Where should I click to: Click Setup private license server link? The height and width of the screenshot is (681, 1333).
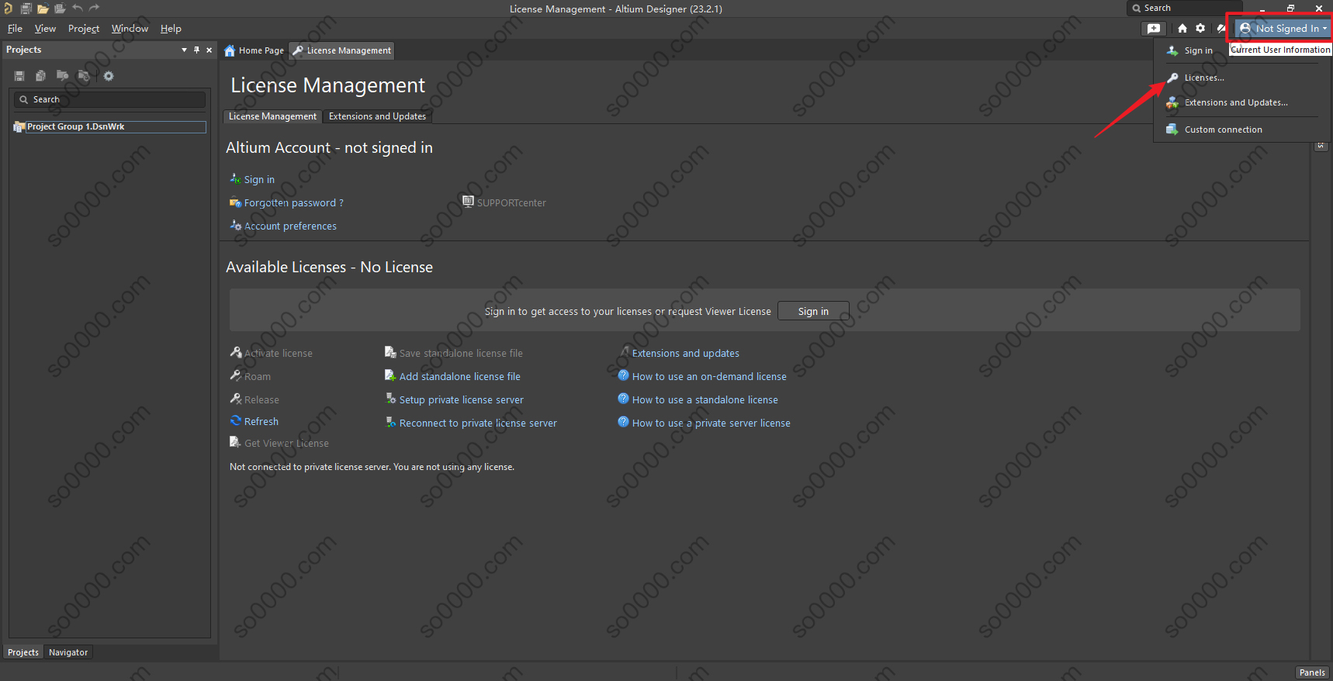461,399
